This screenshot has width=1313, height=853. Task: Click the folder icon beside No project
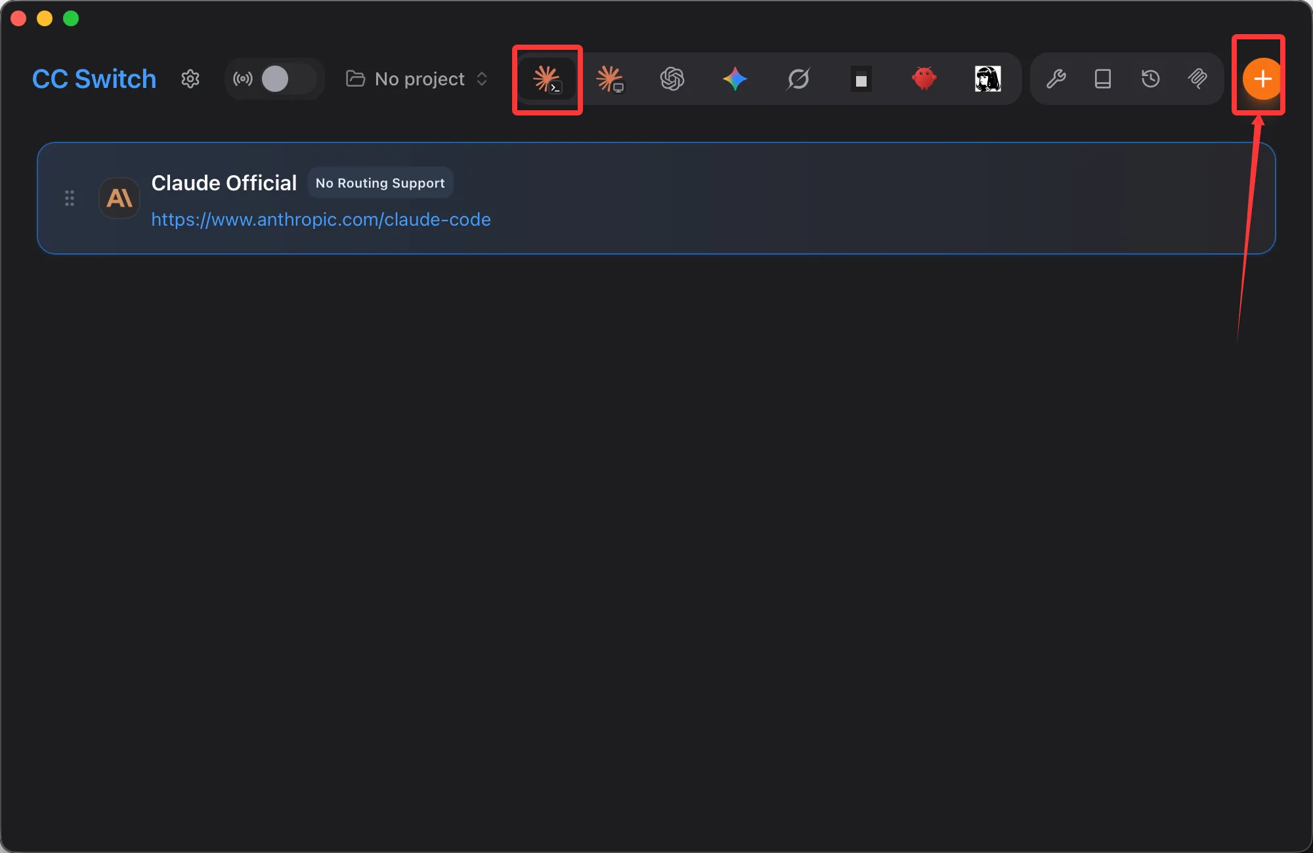[355, 79]
